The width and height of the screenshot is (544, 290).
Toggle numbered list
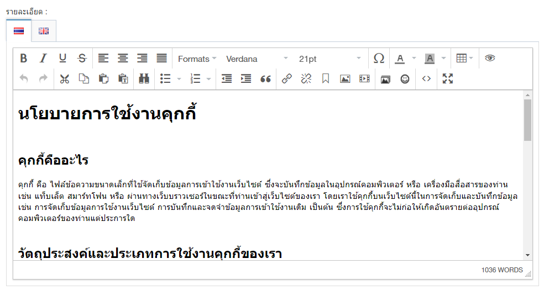coord(195,78)
